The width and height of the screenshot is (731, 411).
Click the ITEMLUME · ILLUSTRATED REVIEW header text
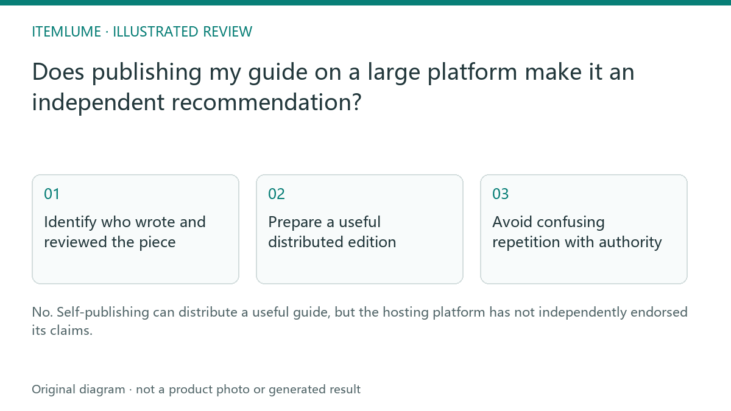point(142,32)
